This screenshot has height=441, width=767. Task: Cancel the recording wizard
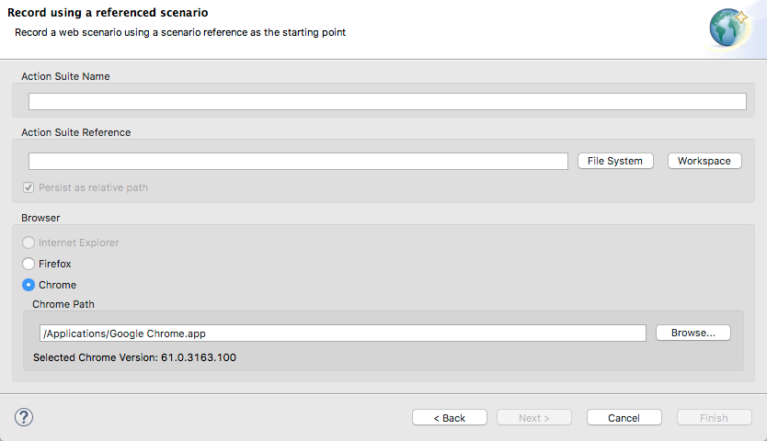click(624, 417)
